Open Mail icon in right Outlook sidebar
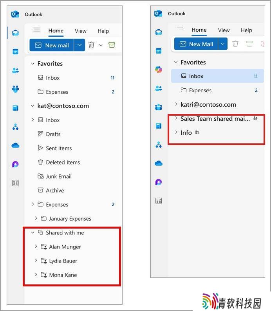The height and width of the screenshot is (311, 271). [159, 32]
